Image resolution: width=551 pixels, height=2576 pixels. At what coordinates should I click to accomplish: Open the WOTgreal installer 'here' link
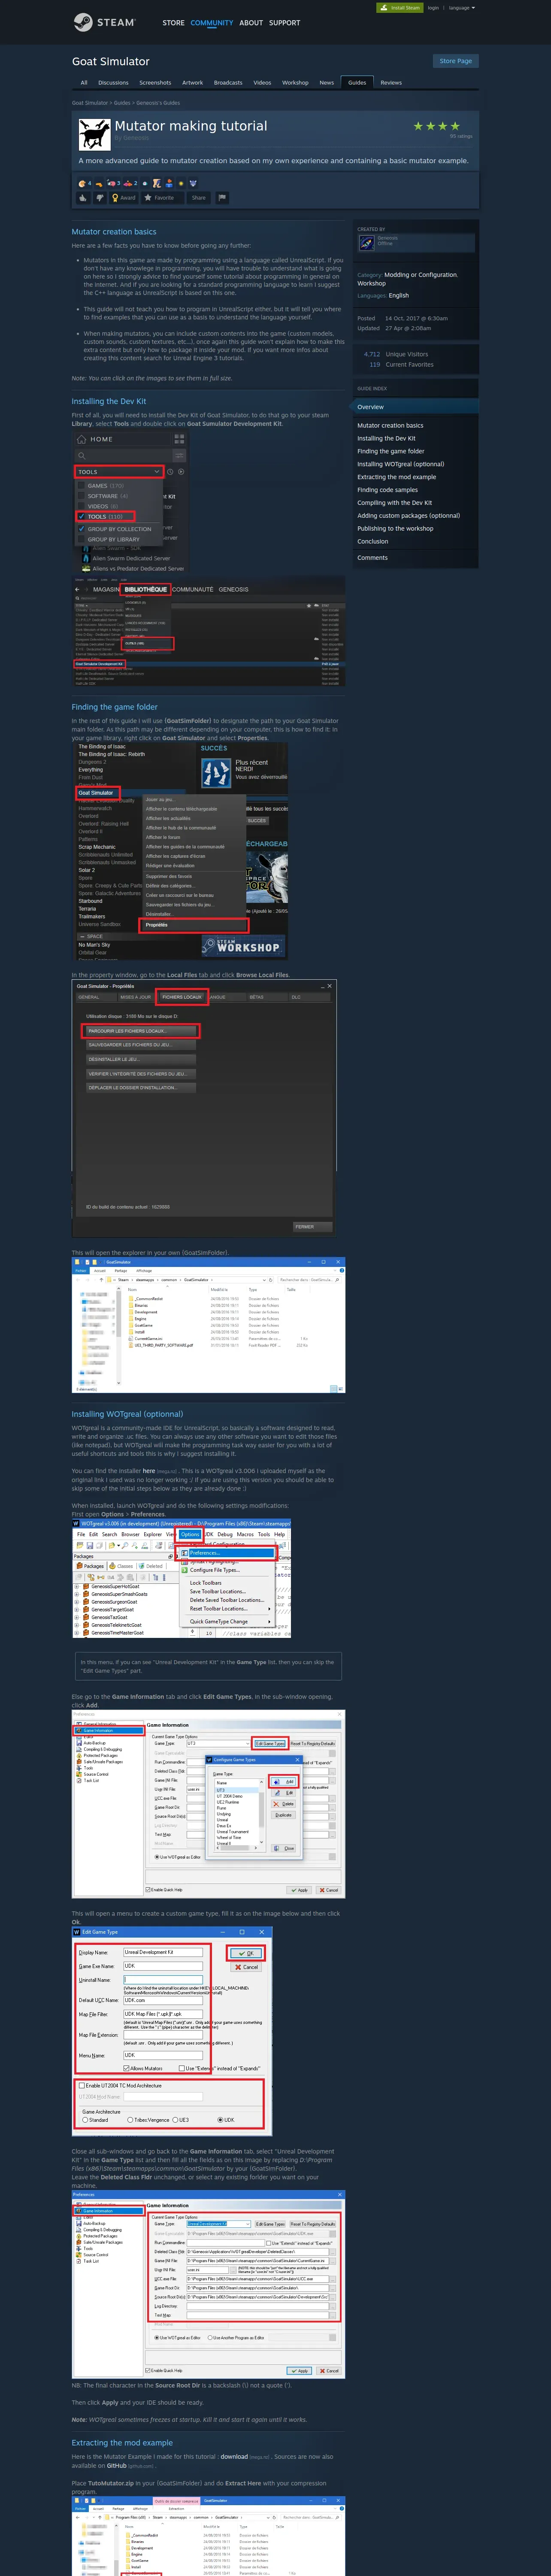pyautogui.click(x=149, y=1471)
